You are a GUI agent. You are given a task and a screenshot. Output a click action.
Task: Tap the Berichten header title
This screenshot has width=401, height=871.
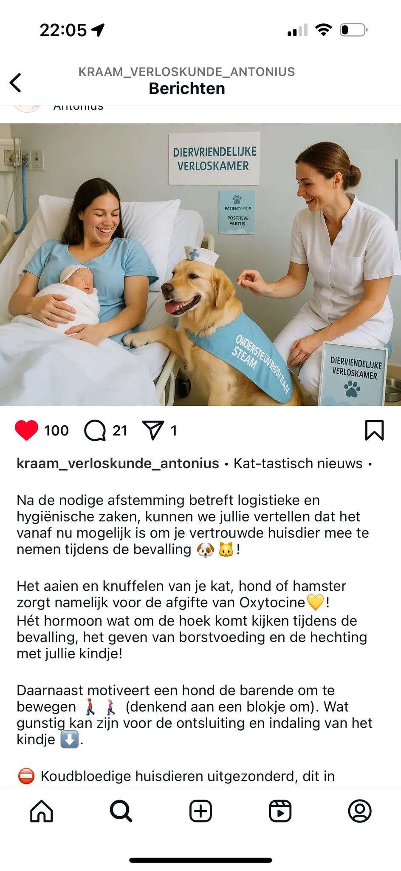pyautogui.click(x=187, y=88)
